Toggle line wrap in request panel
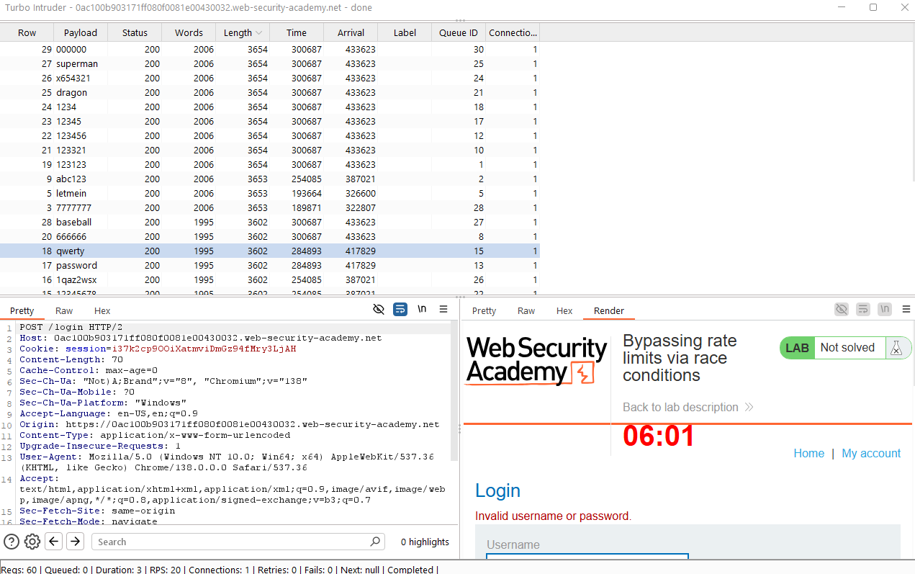The width and height of the screenshot is (915, 574). click(x=400, y=309)
